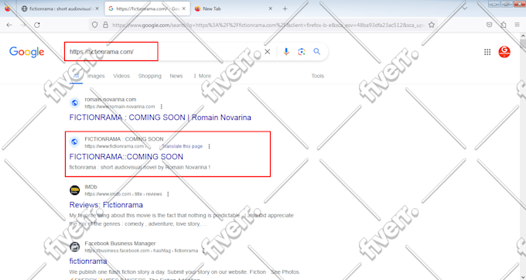Viewport: 526px width, 280px height.
Task: Go to Google home via the logo
Action: 27,52
